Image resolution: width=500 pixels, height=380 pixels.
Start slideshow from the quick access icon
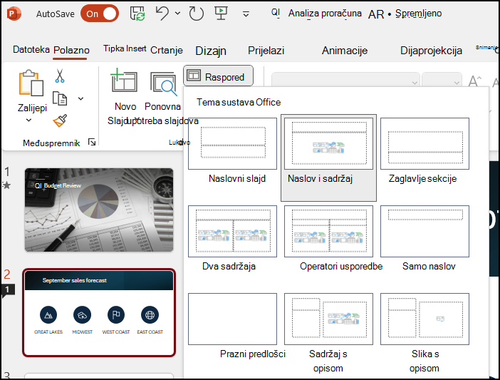pyautogui.click(x=221, y=14)
